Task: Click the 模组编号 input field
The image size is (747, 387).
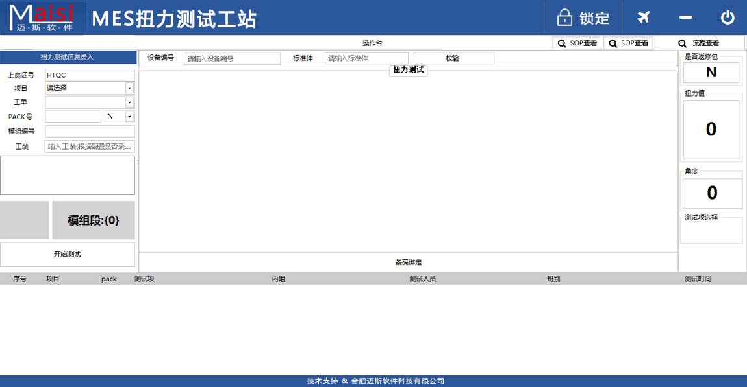Action: (x=89, y=131)
